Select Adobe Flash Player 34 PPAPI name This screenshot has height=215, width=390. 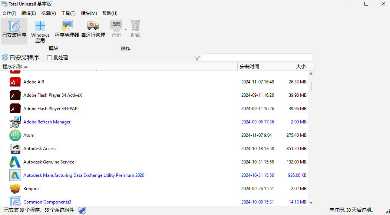(51, 109)
